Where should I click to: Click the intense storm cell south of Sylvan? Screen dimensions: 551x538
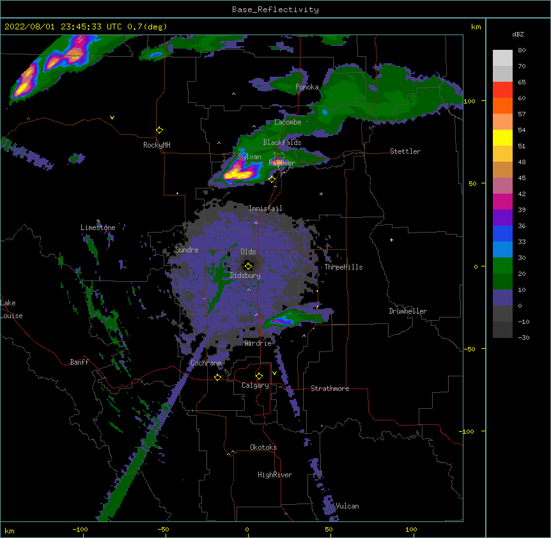[x=239, y=173]
